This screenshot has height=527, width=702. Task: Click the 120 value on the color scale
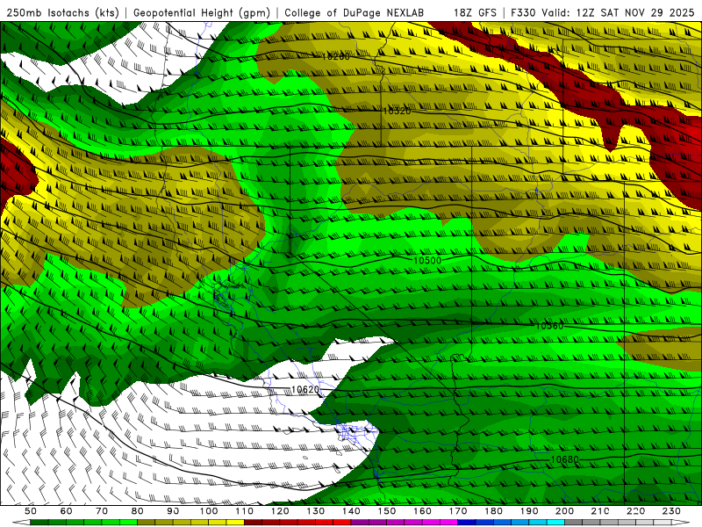tap(280, 511)
